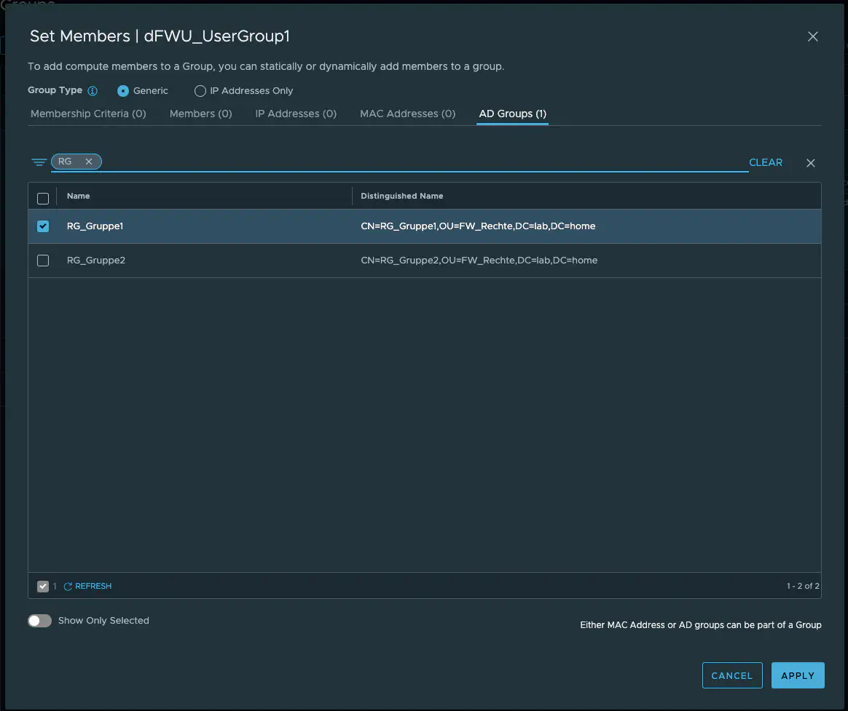Remove the RG filter tag with its x
Viewport: 848px width, 711px height.
(89, 162)
